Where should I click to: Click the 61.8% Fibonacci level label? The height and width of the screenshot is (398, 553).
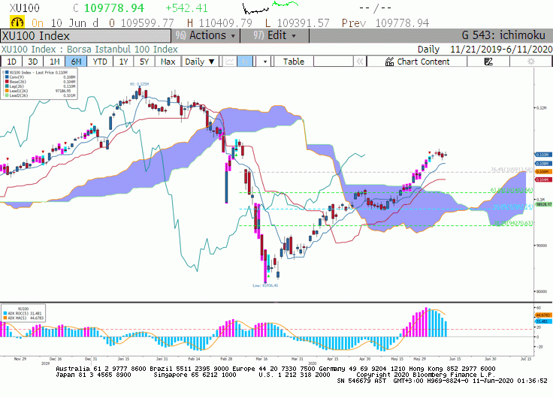(x=512, y=190)
